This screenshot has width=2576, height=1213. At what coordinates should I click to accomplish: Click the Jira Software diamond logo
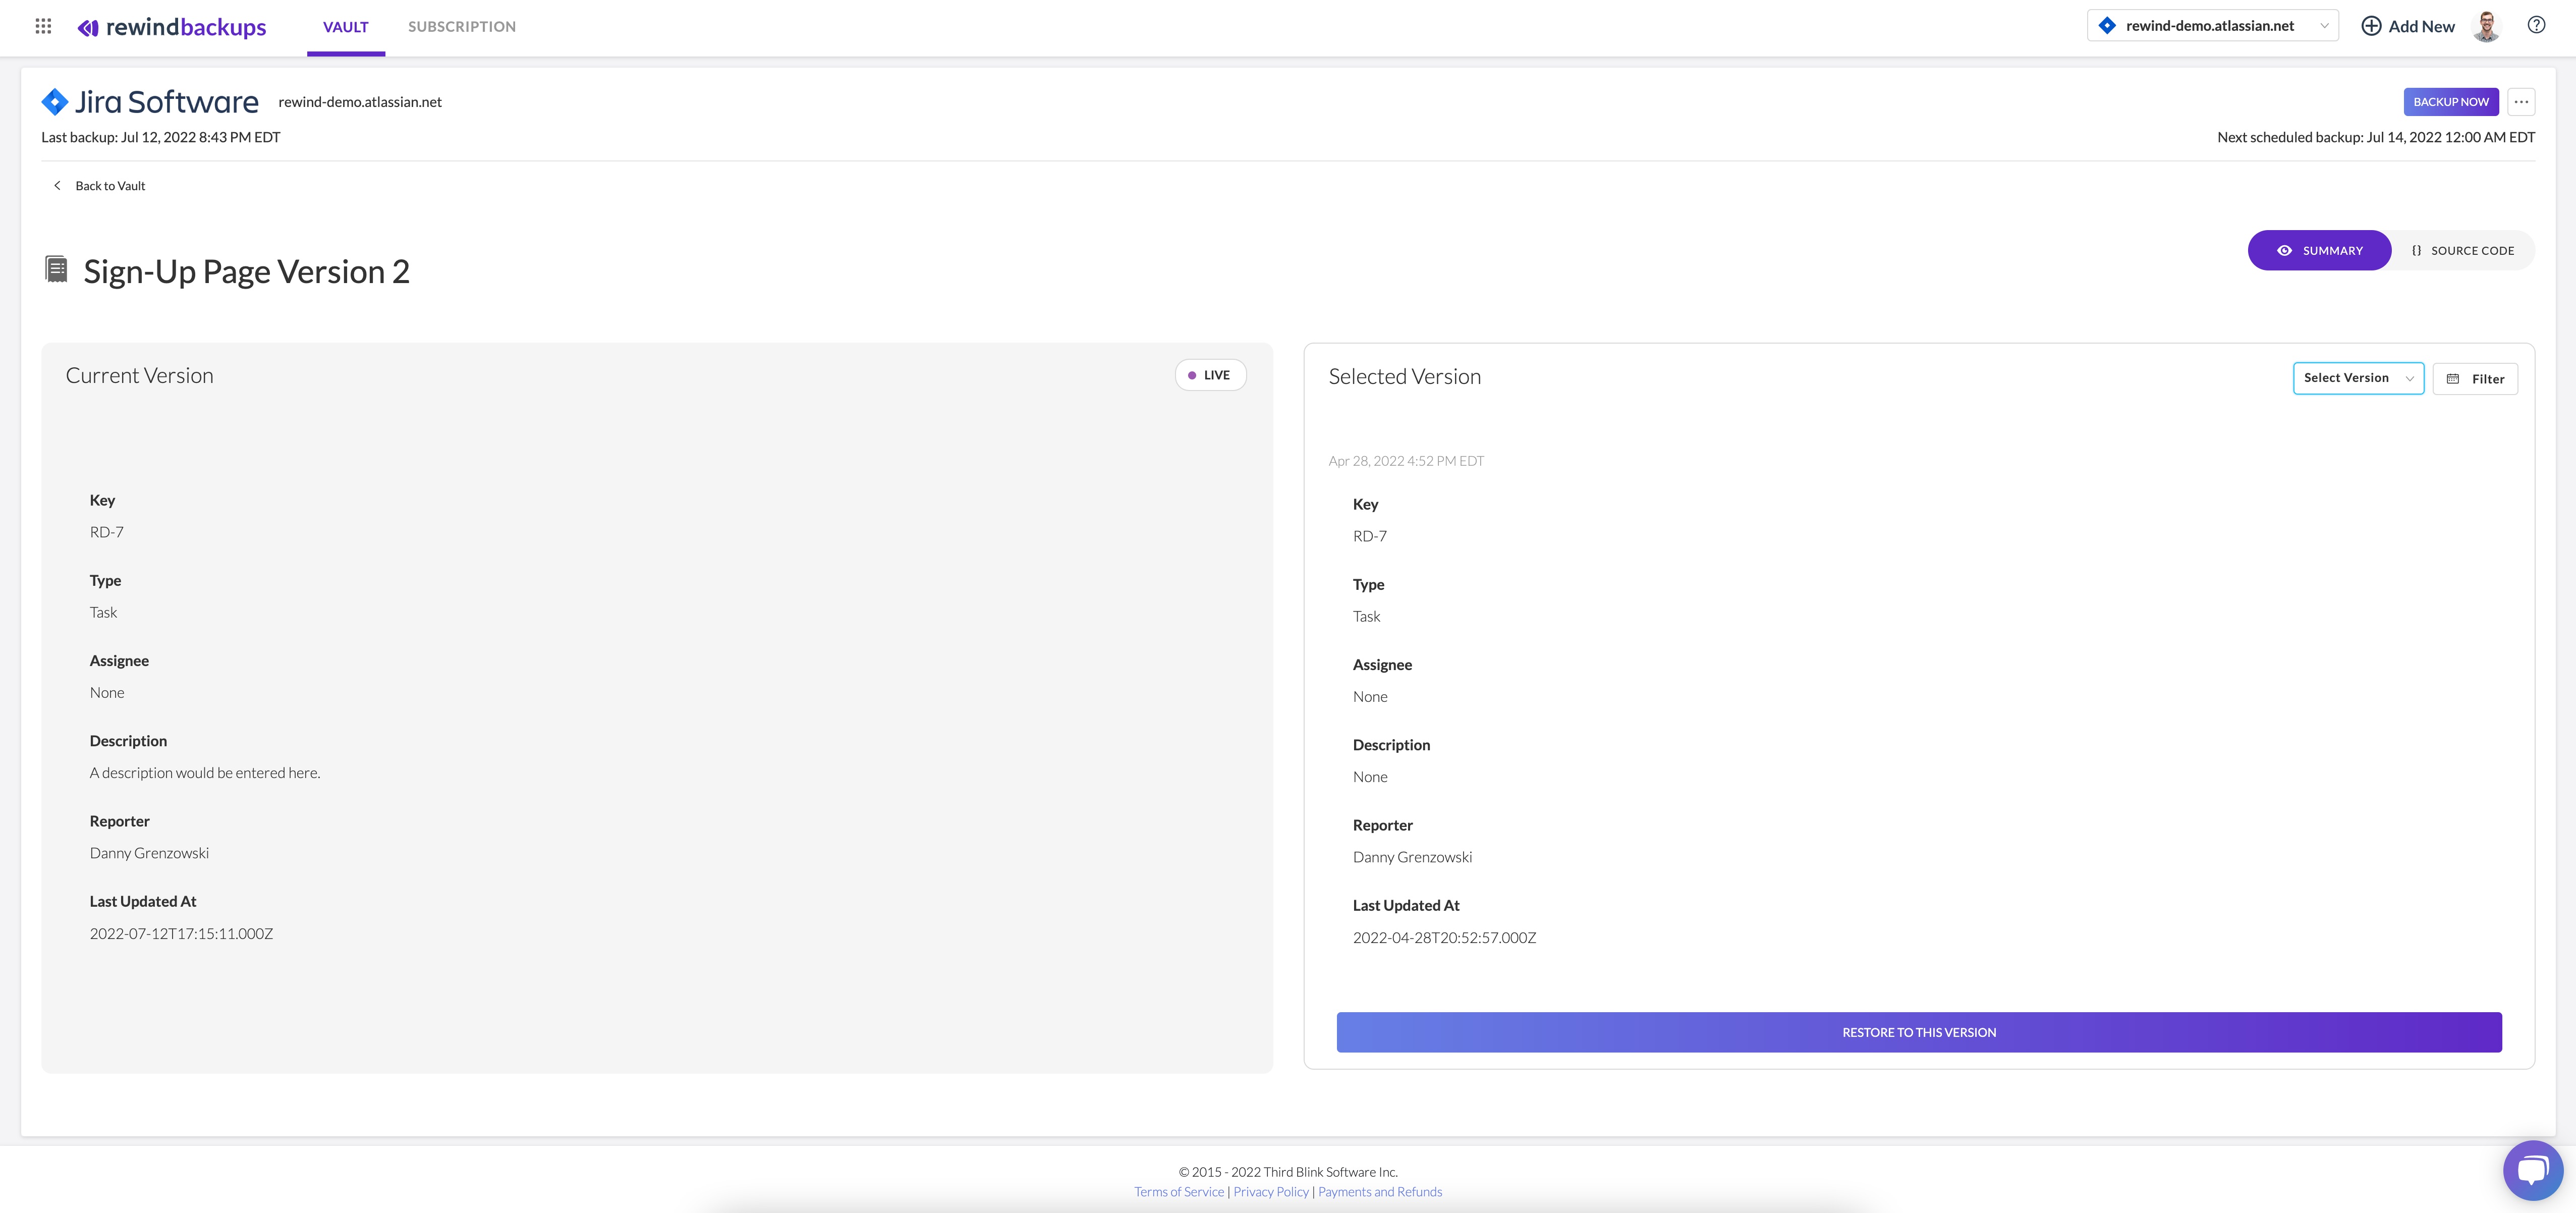tap(55, 102)
